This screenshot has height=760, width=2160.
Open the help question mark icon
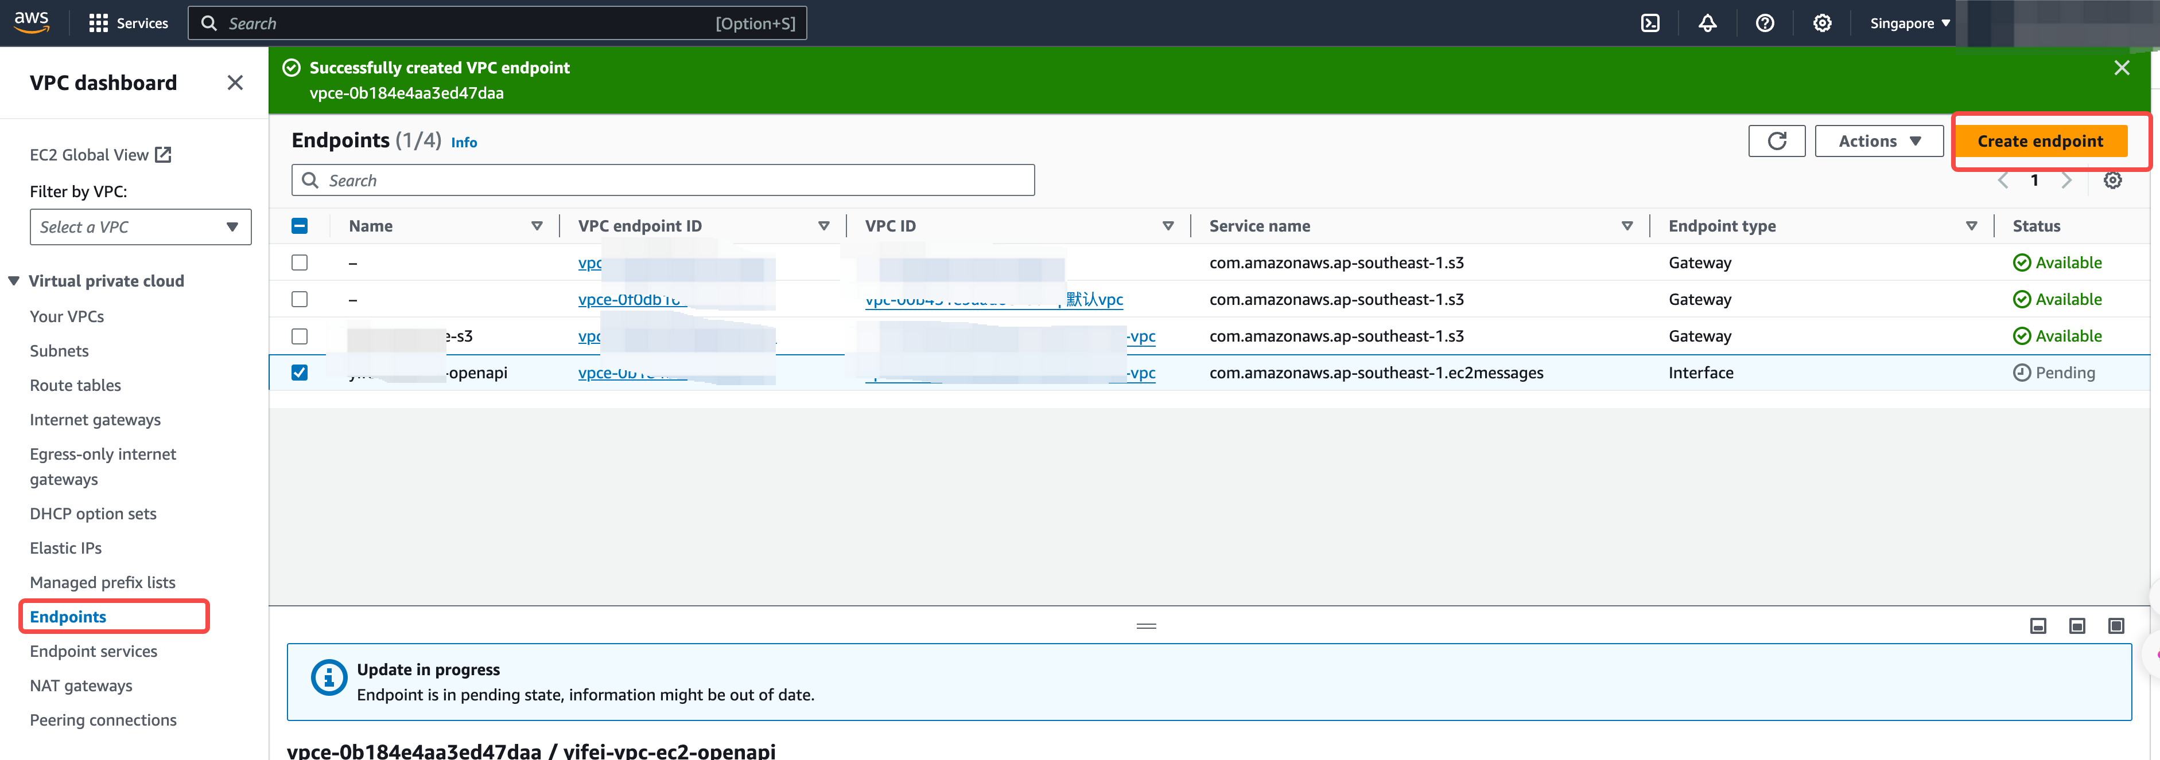click(x=1764, y=23)
